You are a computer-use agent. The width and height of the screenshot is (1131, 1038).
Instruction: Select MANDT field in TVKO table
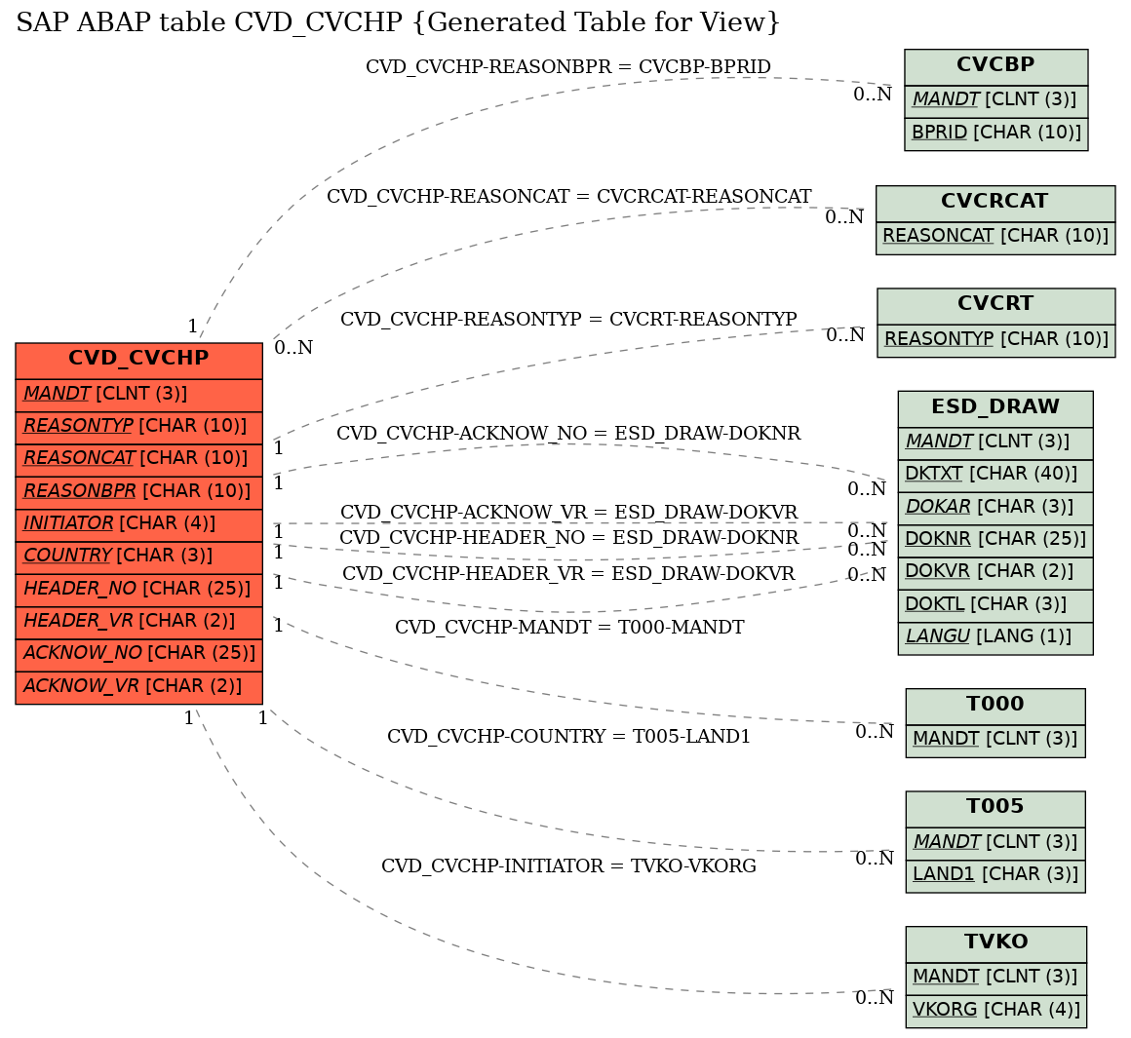tap(996, 978)
